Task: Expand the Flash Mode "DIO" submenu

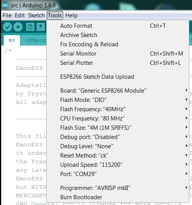Action: [118, 100]
